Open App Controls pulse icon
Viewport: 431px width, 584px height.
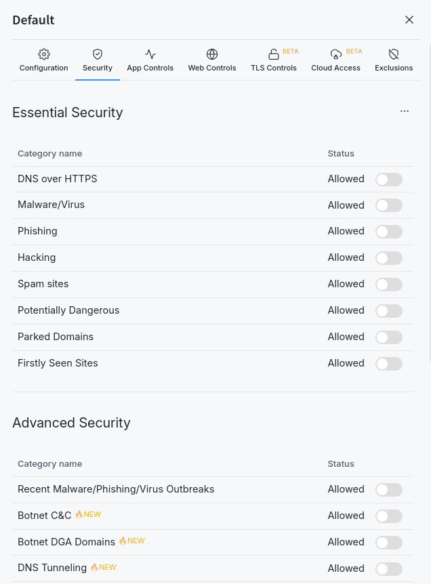point(150,54)
